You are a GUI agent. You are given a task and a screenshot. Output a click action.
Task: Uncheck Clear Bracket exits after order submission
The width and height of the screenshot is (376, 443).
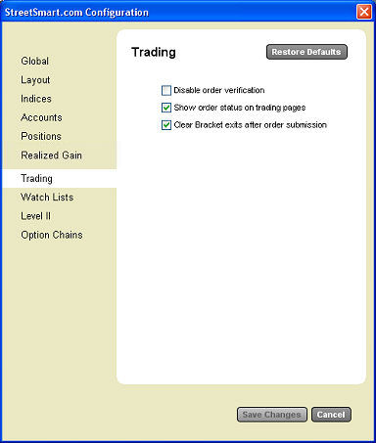click(x=166, y=125)
